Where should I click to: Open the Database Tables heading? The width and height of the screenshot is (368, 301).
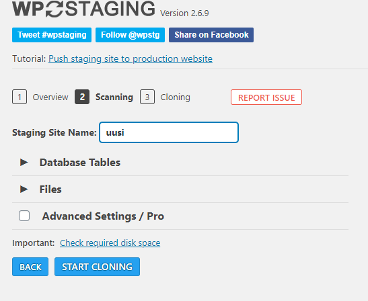[80, 163]
